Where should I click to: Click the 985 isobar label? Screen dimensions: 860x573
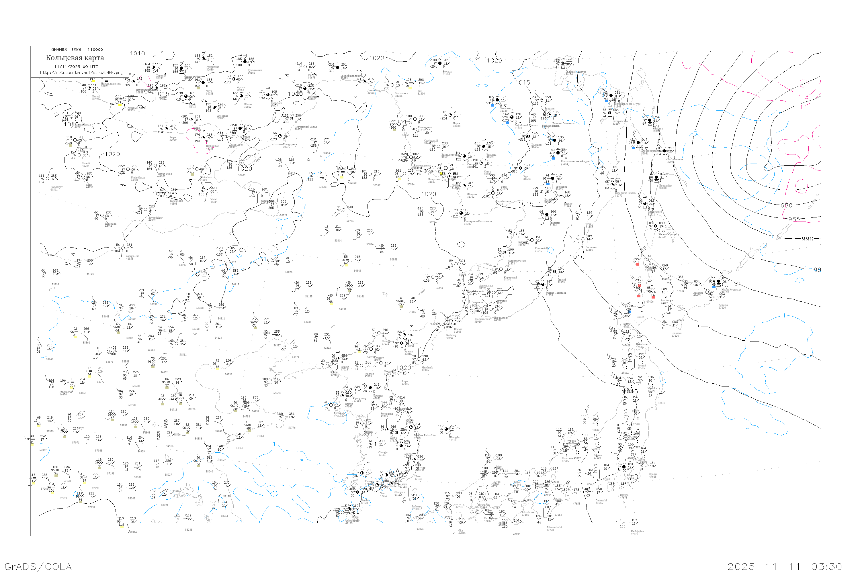794,219
